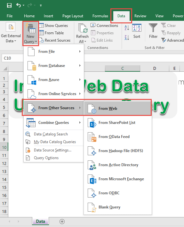Image resolution: width=184 pixels, height=227 pixels.
Task: Open the Sort dialog icon
Action: click(137, 28)
